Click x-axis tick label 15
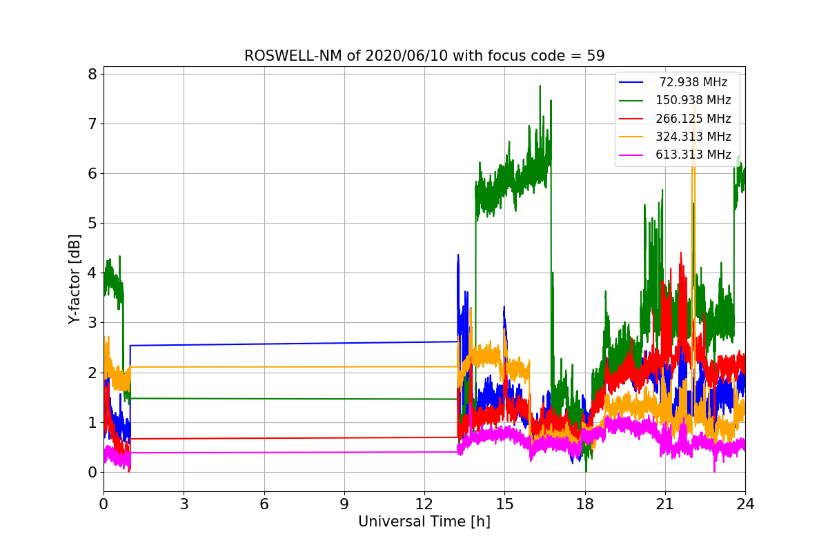 (504, 504)
